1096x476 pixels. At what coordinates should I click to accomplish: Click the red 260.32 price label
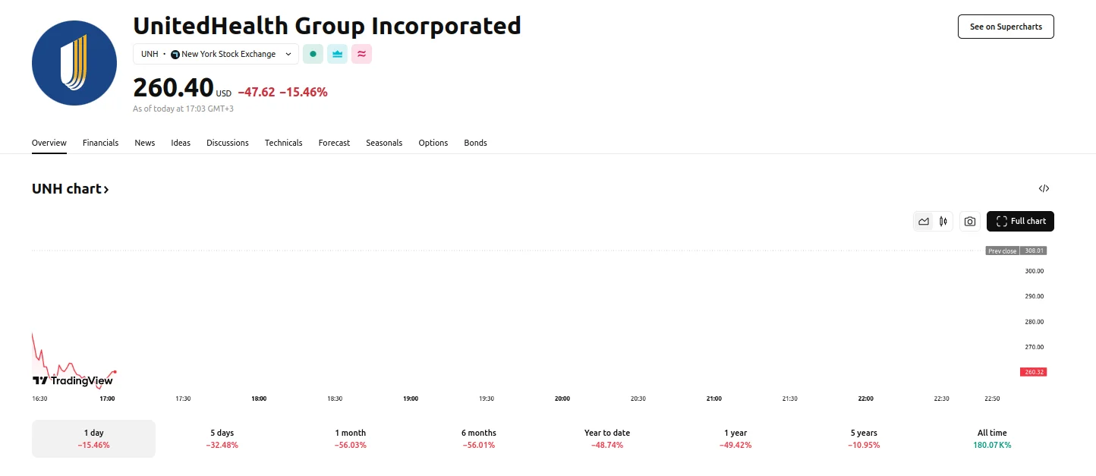(1034, 372)
